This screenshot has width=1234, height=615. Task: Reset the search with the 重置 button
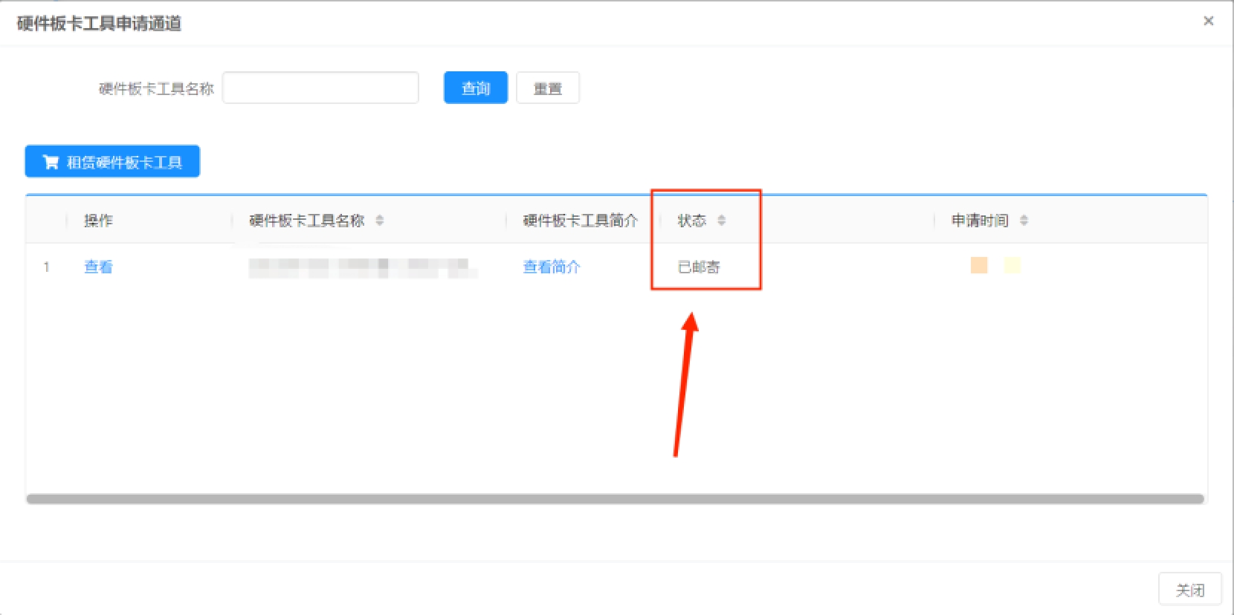tap(547, 88)
